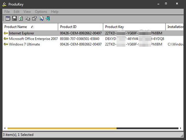Viewport: 186px width, 140px height.
Task: Click Windows 7 Ultimate's product key cell
Action: click(x=134, y=44)
